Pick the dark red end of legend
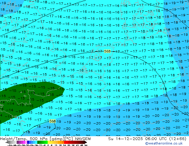 (x=85, y=142)
